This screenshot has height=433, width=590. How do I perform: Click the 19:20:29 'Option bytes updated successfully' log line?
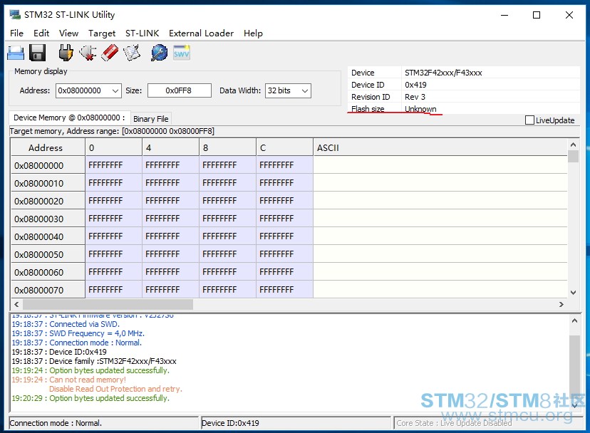click(x=90, y=398)
